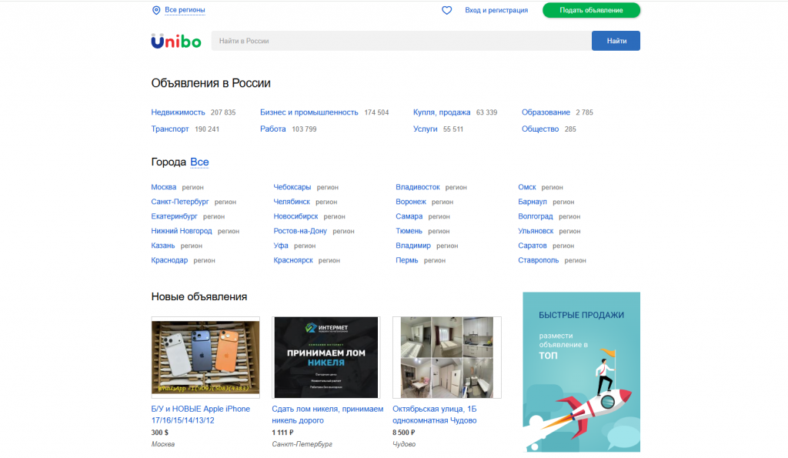The width and height of the screenshot is (788, 458).
Task: Select the city Воронеж
Action: [411, 202]
